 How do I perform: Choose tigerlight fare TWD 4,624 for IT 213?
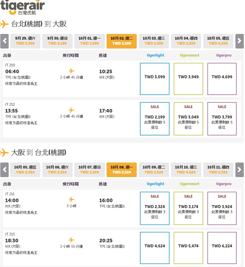click(x=155, y=248)
